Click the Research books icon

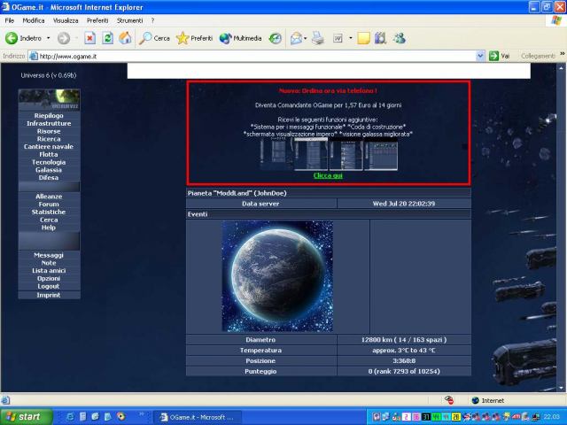(x=380, y=38)
